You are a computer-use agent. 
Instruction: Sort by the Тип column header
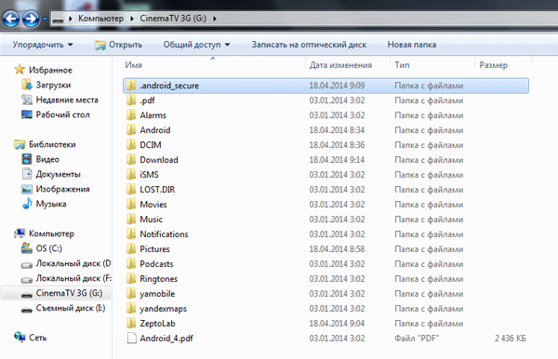click(402, 65)
